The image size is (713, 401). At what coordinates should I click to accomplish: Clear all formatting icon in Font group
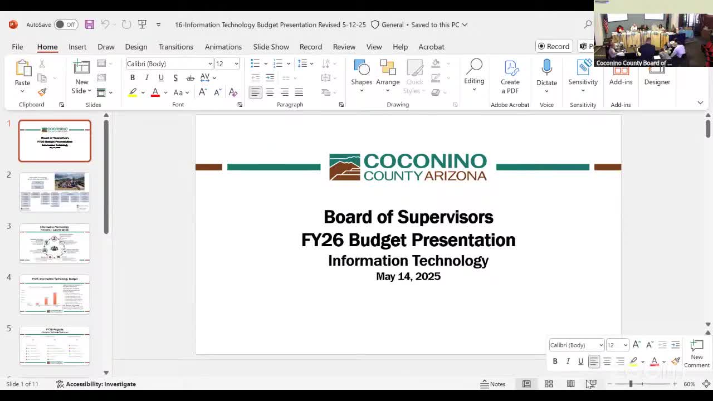[x=233, y=92]
